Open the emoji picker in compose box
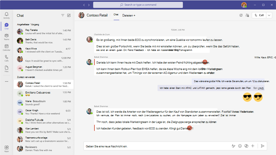Image resolution: width=276 pixels, height=155 pixels. click(240, 146)
